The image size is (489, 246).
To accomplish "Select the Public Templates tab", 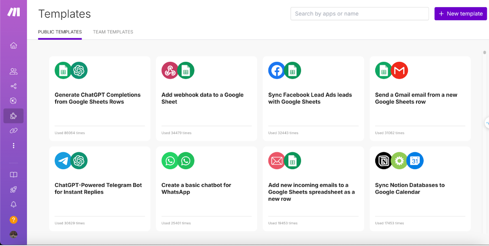I will 60,32.
